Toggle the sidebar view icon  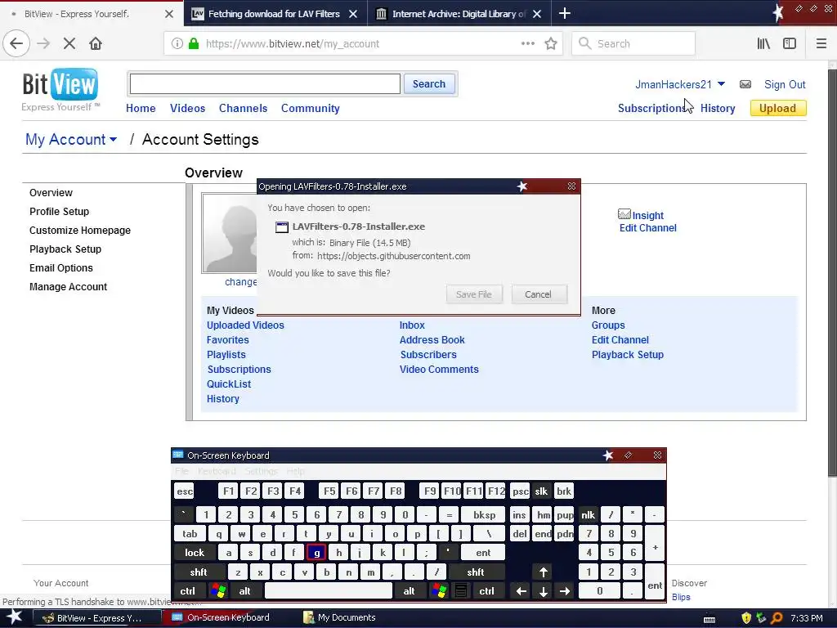(x=790, y=44)
